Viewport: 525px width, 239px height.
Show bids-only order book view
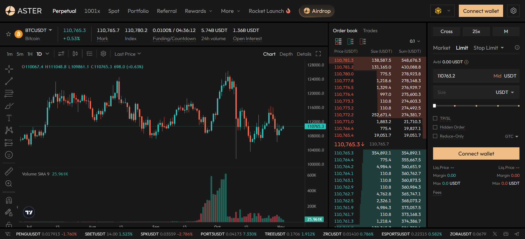(x=350, y=41)
